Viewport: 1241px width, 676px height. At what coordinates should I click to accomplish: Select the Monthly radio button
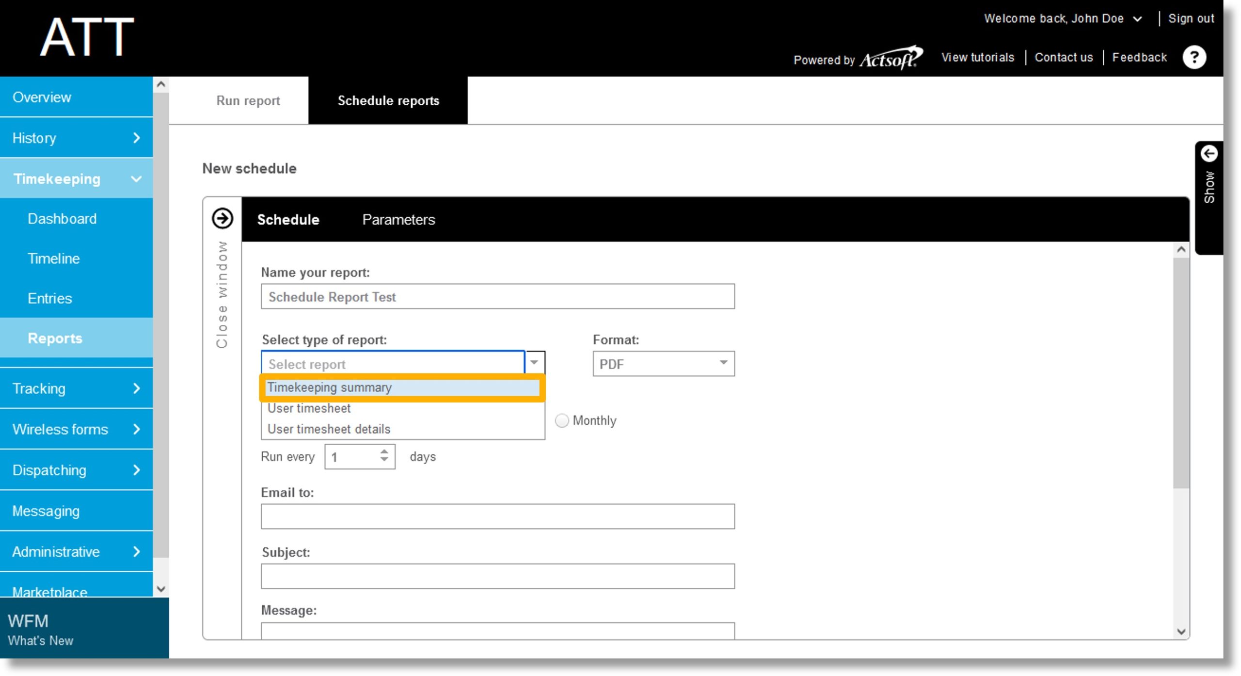click(561, 420)
